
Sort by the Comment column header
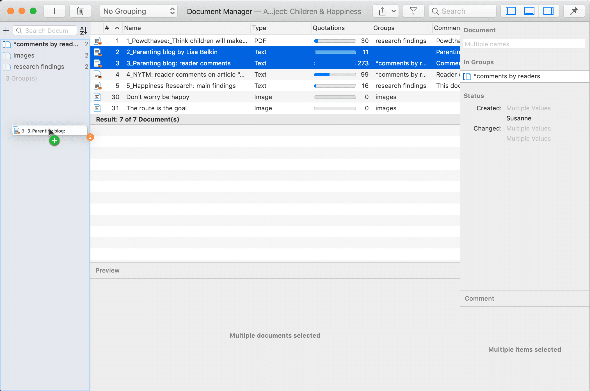click(447, 28)
